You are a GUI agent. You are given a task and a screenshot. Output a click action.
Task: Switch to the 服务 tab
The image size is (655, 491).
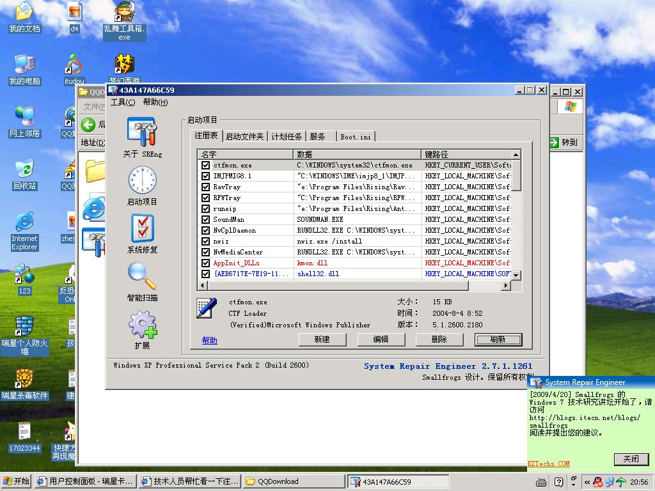click(x=320, y=137)
